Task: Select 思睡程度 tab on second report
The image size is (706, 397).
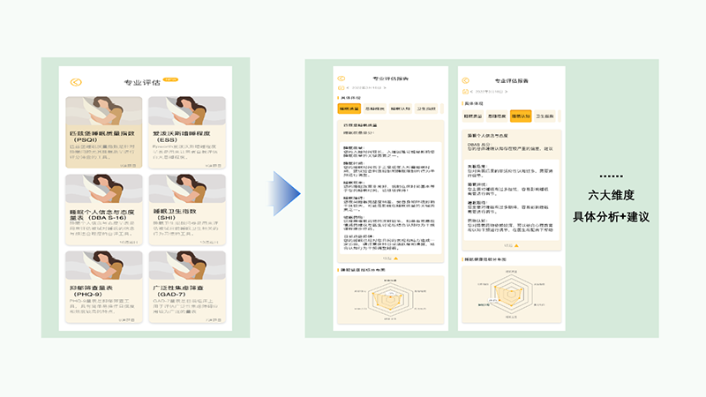Action: 497,116
